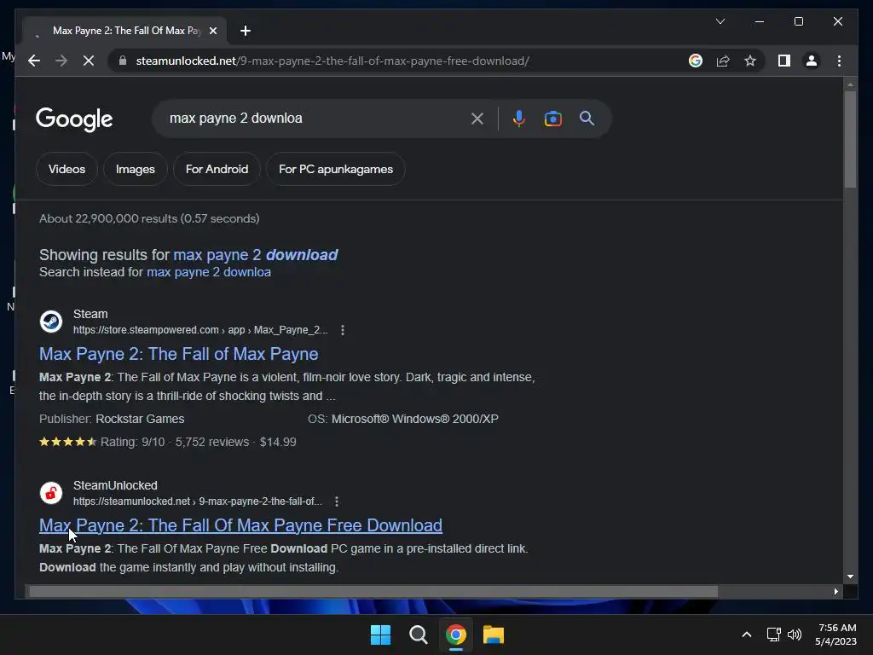Click the About 22,900,000 results text
The image size is (873, 655).
tap(149, 218)
